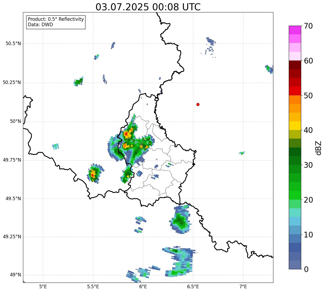Select the 0 dBZ colorbar label
The height and width of the screenshot is (292, 325).
pos(306,269)
